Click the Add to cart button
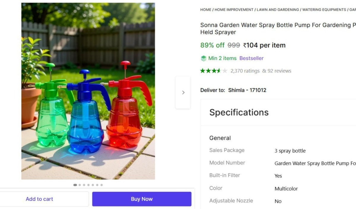Screen dimensions: 356x209 [39, 199]
